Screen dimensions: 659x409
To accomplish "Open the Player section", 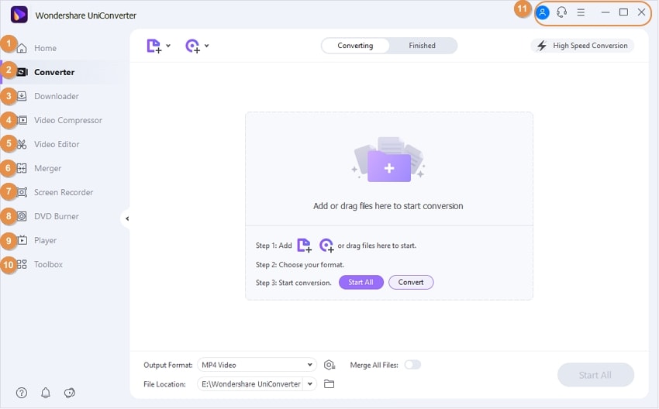I will 45,240.
